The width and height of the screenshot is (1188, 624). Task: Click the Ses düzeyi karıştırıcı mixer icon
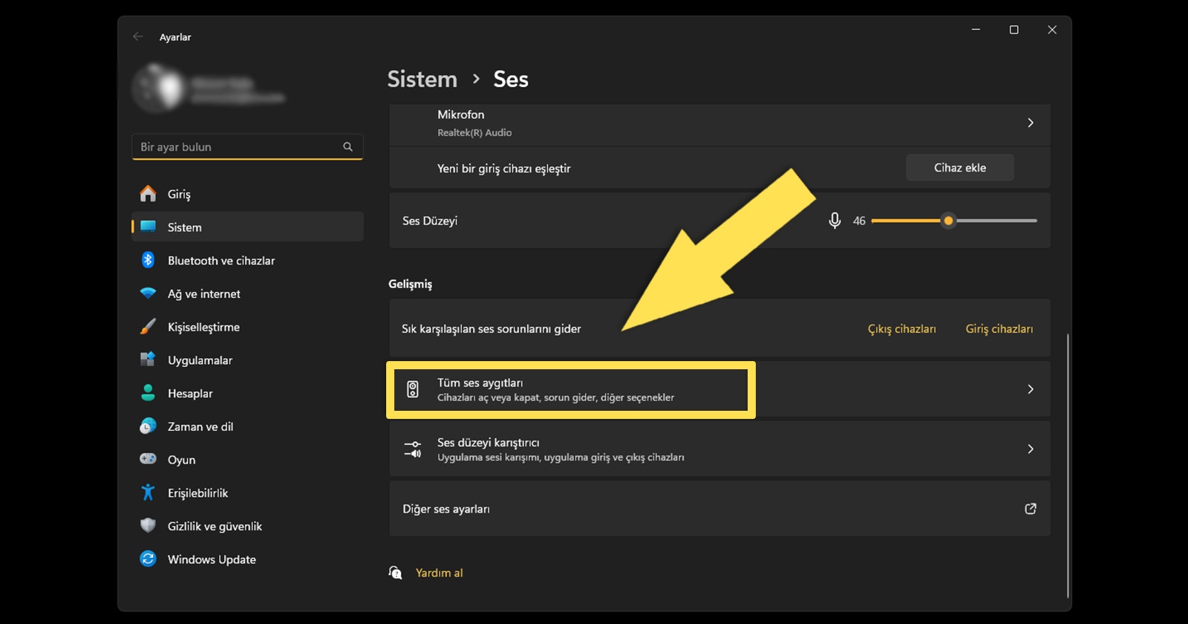tap(413, 449)
